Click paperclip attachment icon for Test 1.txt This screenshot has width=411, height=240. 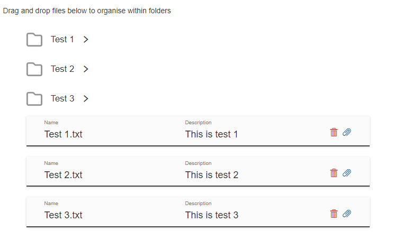click(347, 132)
